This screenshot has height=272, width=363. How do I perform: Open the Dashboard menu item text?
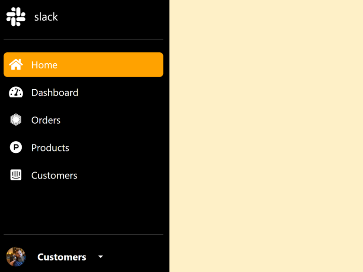[x=55, y=93]
